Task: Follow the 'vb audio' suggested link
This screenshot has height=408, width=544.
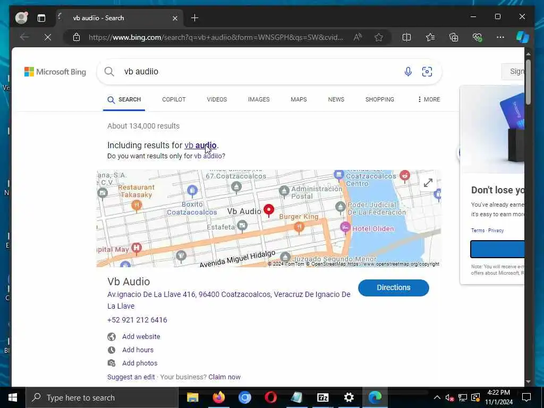Action: (200, 146)
